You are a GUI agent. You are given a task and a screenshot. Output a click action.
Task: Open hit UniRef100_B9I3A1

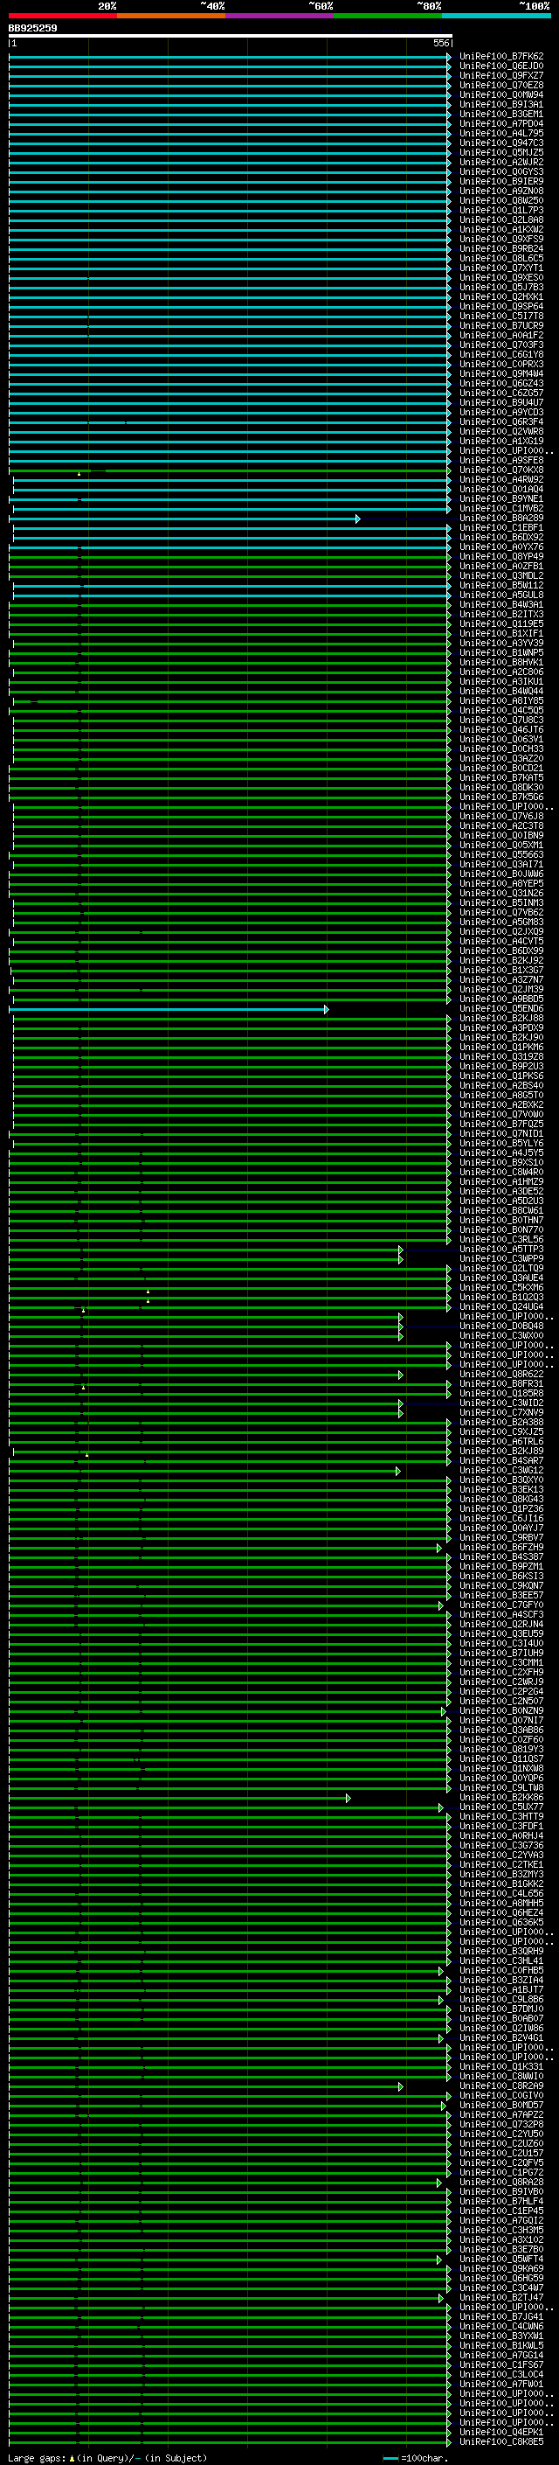501,104
